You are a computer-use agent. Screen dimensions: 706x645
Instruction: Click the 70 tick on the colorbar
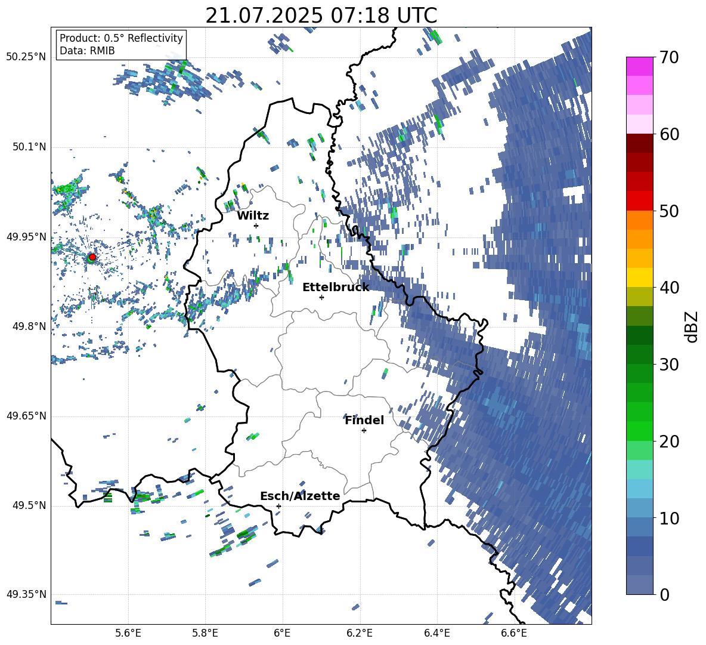tap(669, 57)
